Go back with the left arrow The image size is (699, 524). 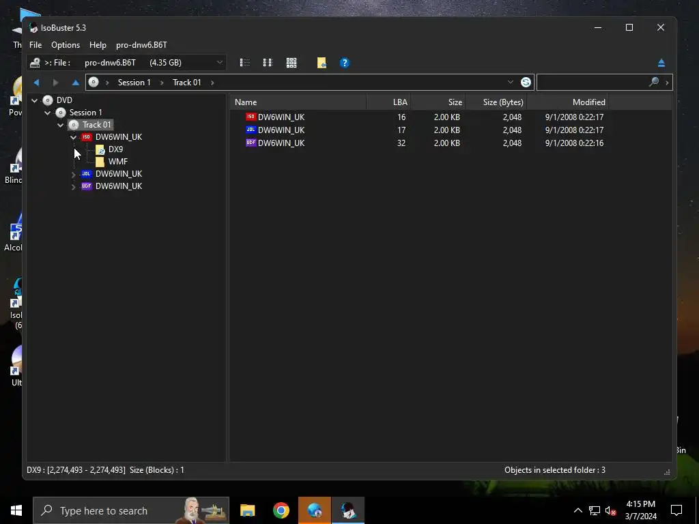(x=37, y=83)
